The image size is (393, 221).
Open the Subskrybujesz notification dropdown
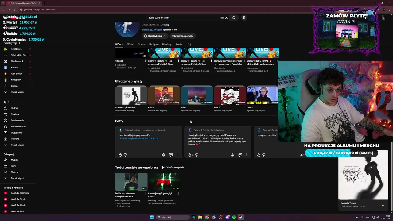tap(155, 36)
